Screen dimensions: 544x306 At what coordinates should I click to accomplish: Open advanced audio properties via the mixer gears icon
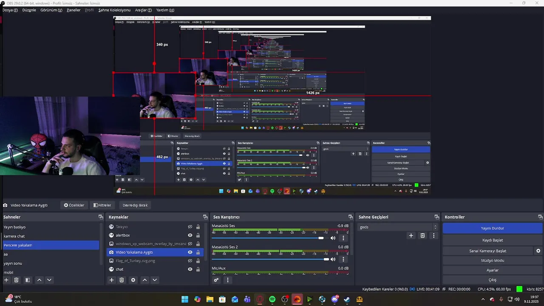coord(216,280)
